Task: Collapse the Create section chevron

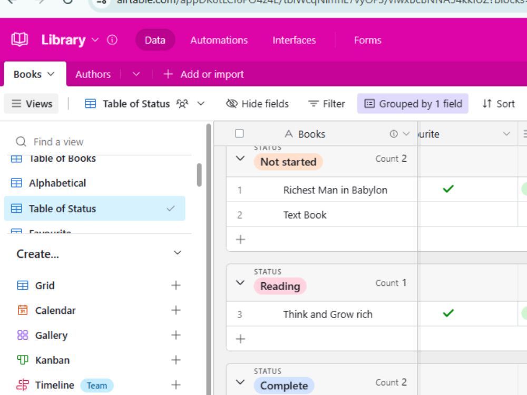Action: point(178,253)
